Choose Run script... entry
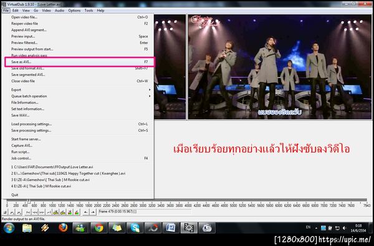The height and width of the screenshot is (246, 374). (79, 152)
